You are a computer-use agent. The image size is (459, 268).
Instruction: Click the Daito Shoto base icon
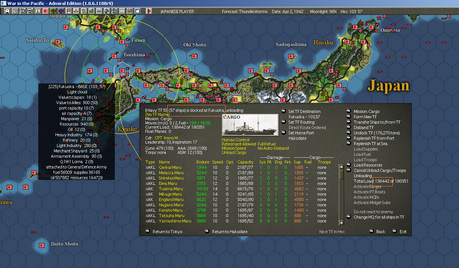point(42,245)
